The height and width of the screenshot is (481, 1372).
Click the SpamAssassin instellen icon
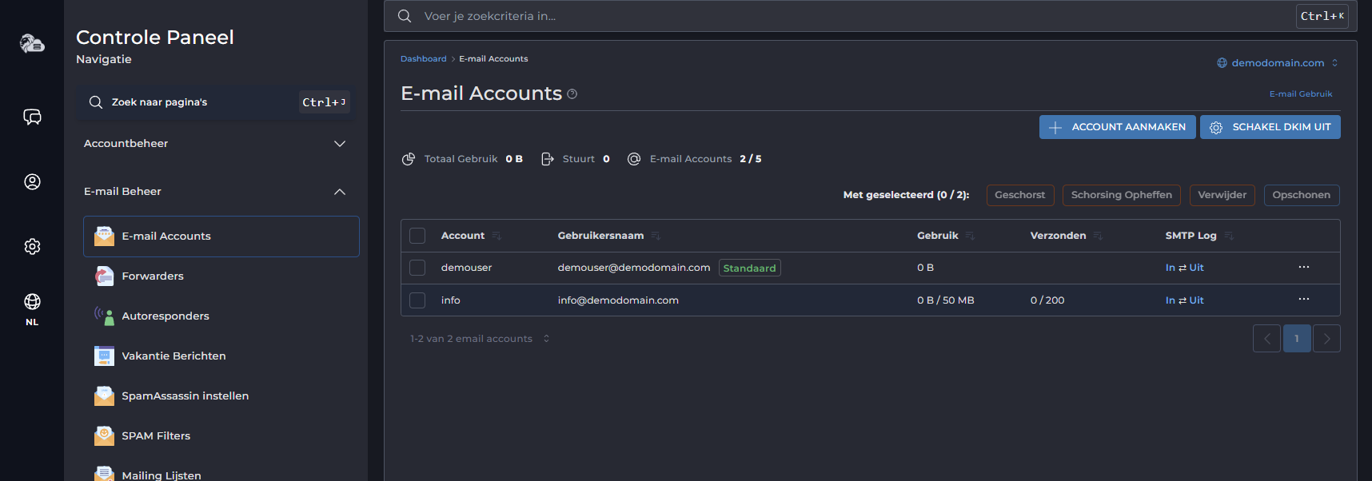click(104, 396)
